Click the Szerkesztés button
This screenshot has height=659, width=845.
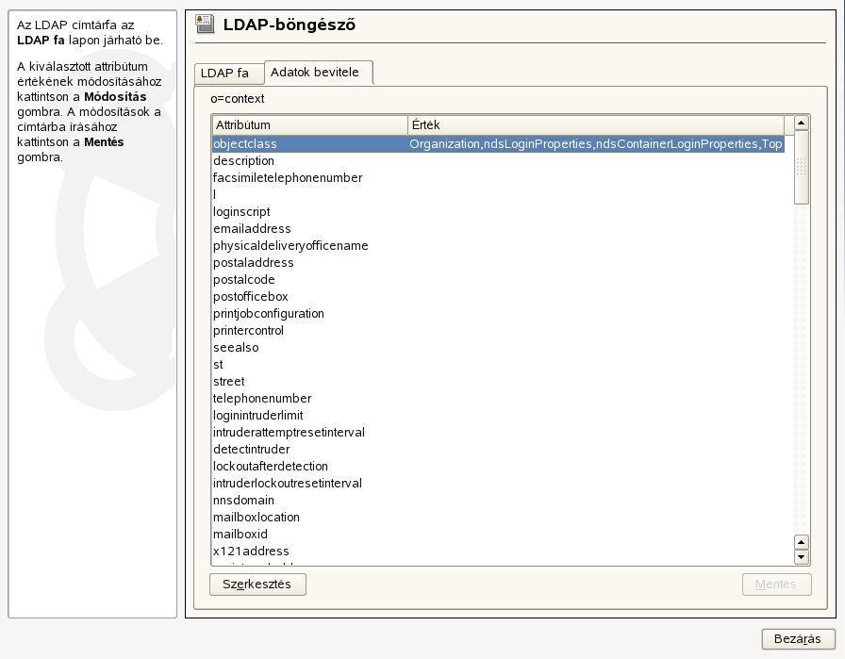[x=257, y=585]
